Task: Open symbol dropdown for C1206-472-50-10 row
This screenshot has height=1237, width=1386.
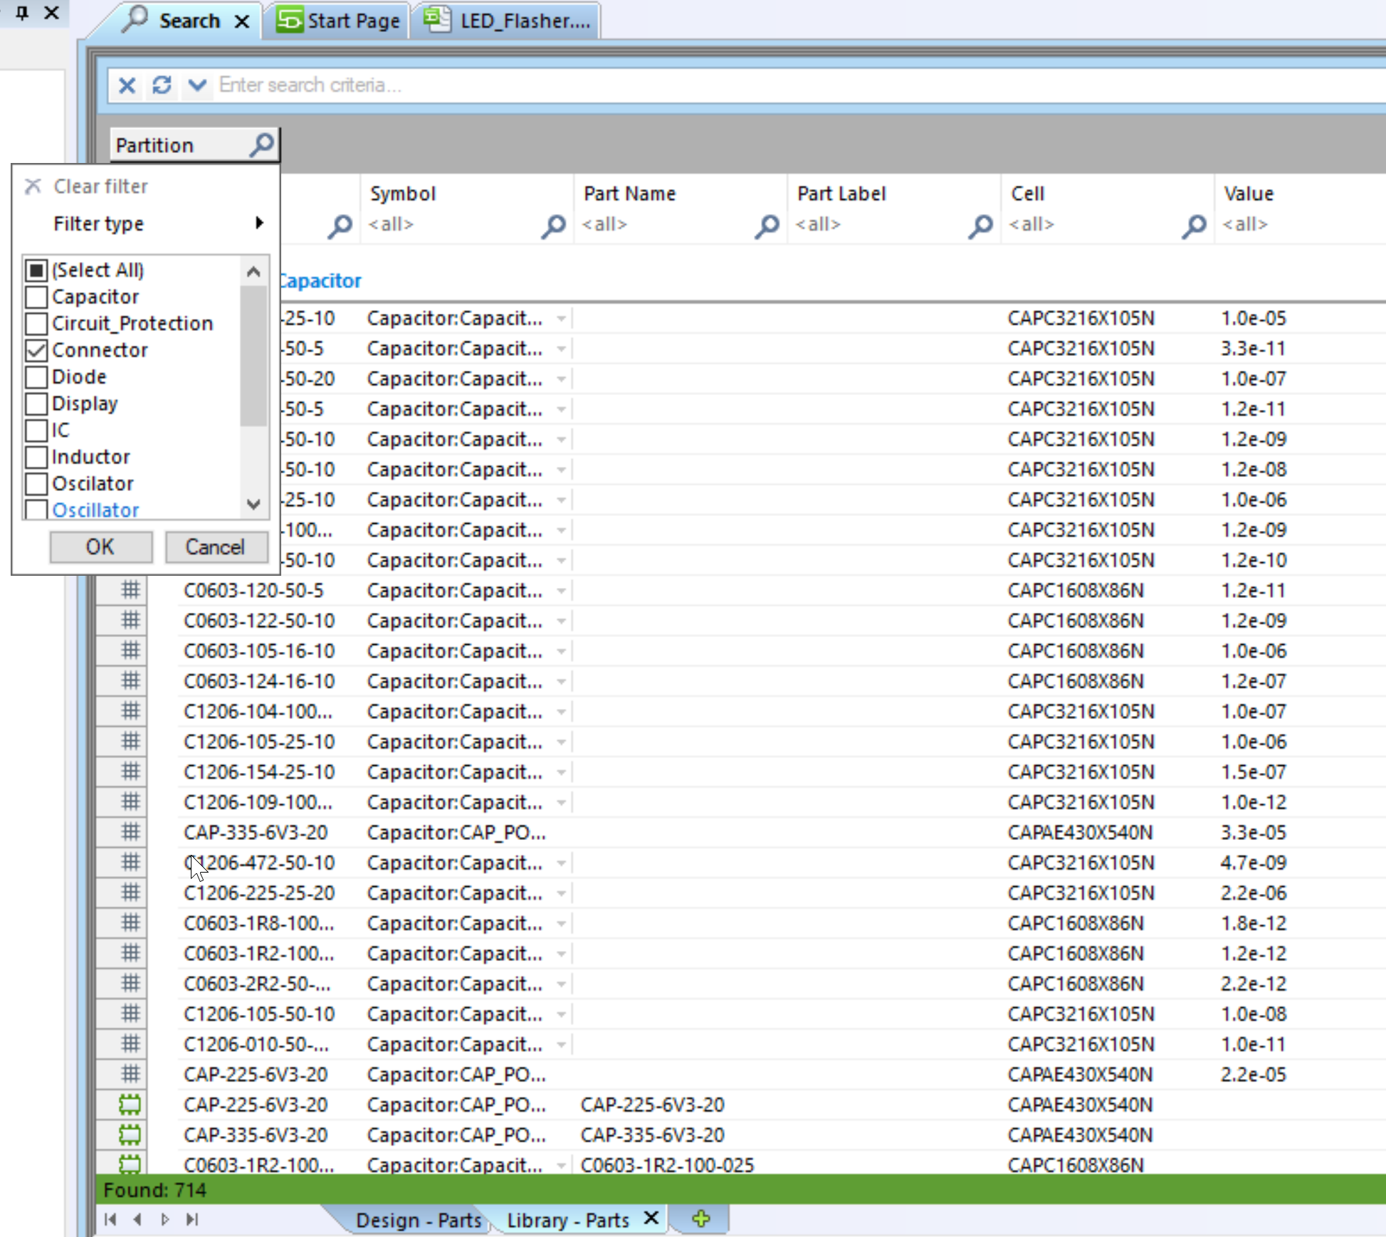Action: click(x=561, y=863)
